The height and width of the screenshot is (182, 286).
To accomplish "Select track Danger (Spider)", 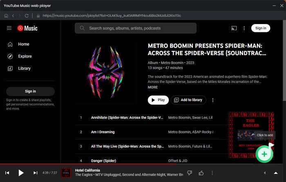I will click(x=103, y=161).
